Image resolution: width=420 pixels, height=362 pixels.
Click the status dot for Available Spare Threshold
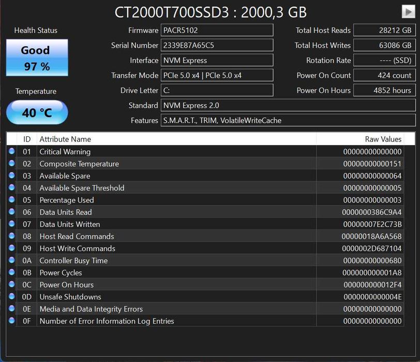click(11, 187)
